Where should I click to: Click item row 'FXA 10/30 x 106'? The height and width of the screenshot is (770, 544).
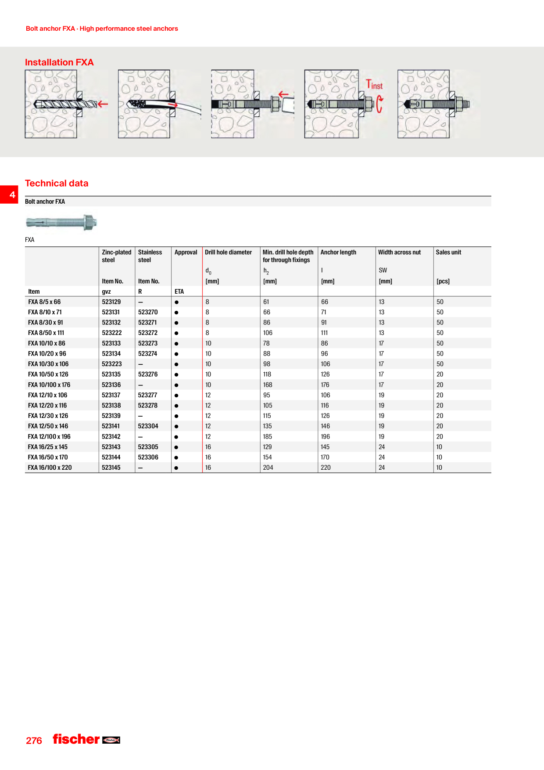258,364
